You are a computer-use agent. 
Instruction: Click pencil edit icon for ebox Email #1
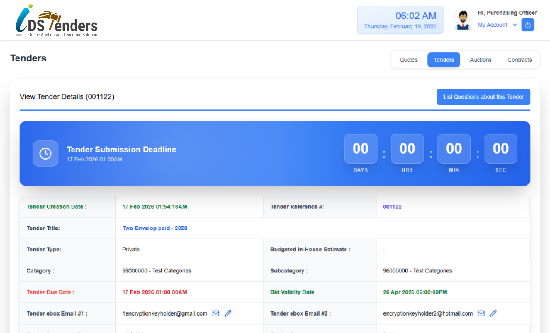point(228,313)
